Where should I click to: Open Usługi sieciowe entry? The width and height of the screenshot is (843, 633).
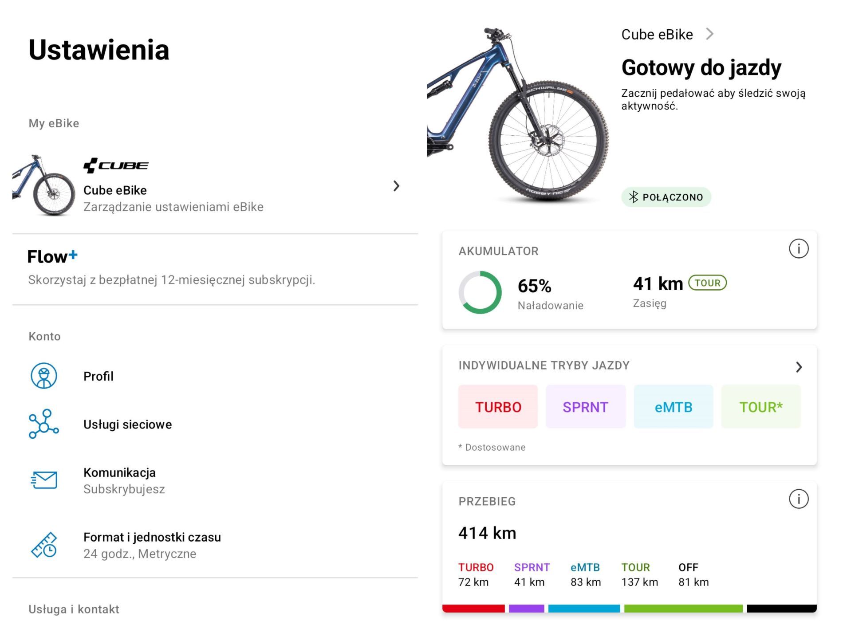(x=215, y=425)
